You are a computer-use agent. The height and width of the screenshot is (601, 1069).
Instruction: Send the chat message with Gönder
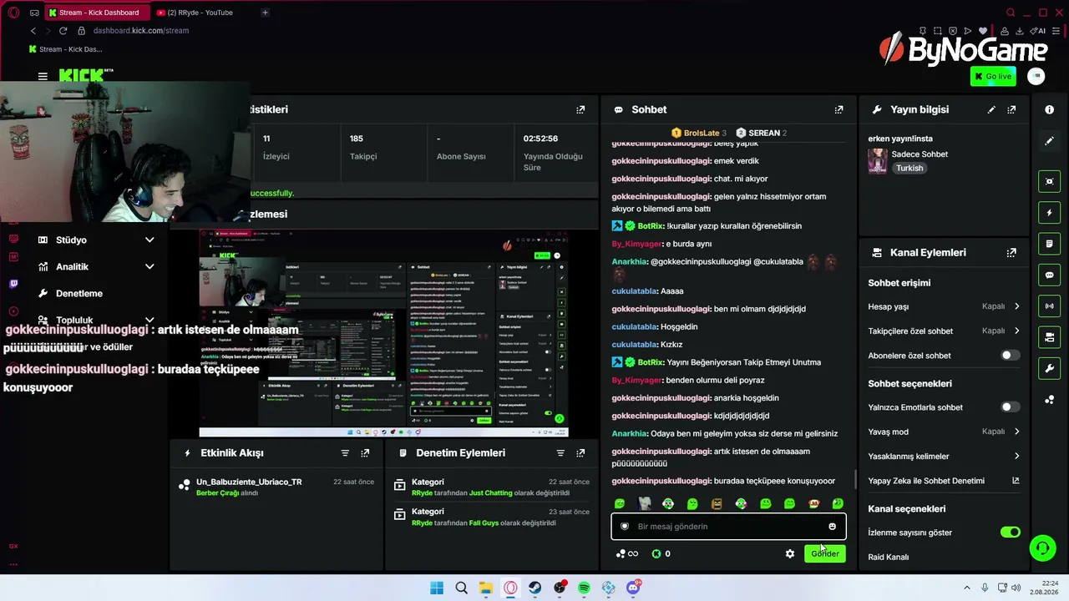(x=825, y=553)
